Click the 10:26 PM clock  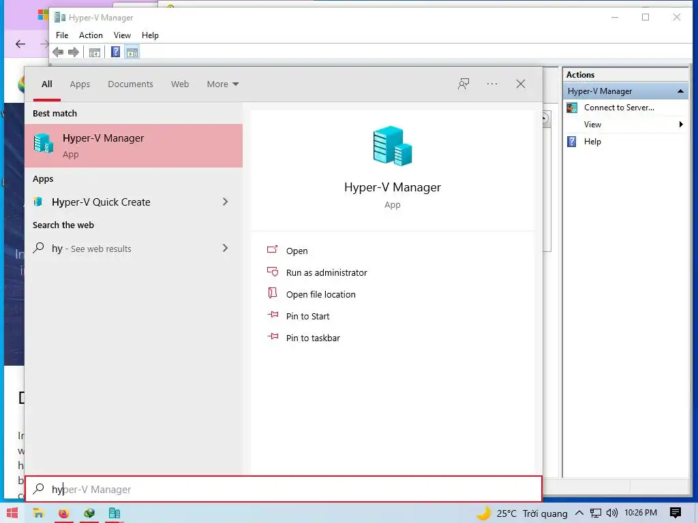click(x=641, y=513)
